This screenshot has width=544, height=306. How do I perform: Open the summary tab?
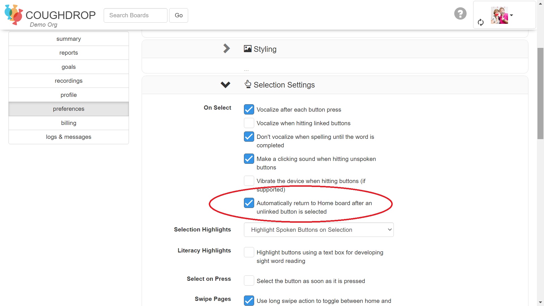pyautogui.click(x=69, y=39)
